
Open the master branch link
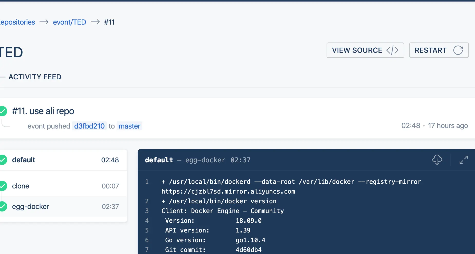coord(129,126)
